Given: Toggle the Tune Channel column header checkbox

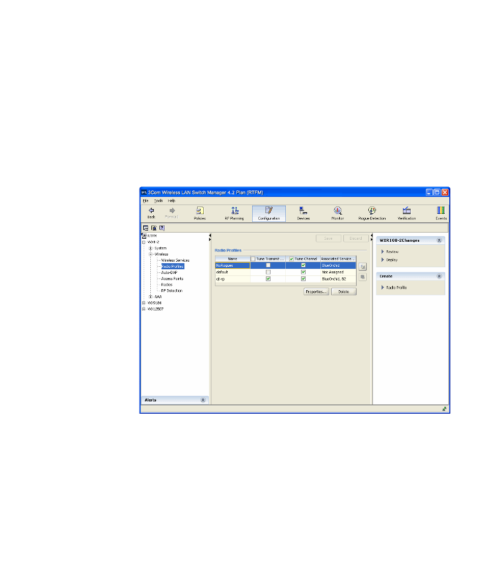Looking at the screenshot, I should [x=292, y=259].
